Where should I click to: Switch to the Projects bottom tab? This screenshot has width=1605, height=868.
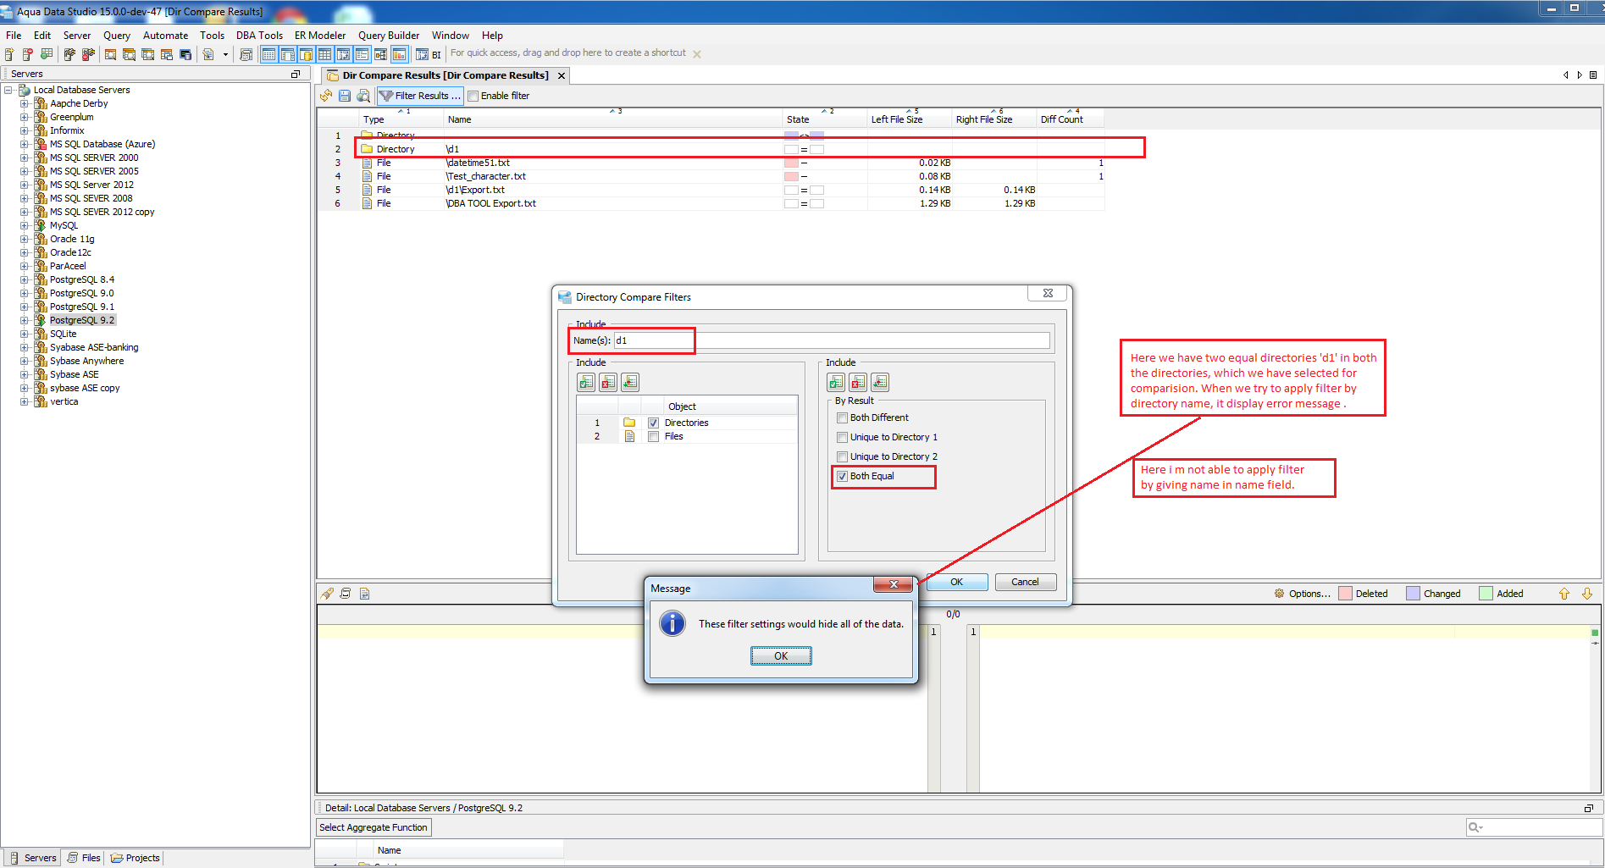point(136,858)
